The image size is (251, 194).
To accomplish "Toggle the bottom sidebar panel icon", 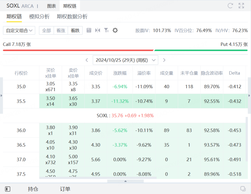I will (8, 189).
